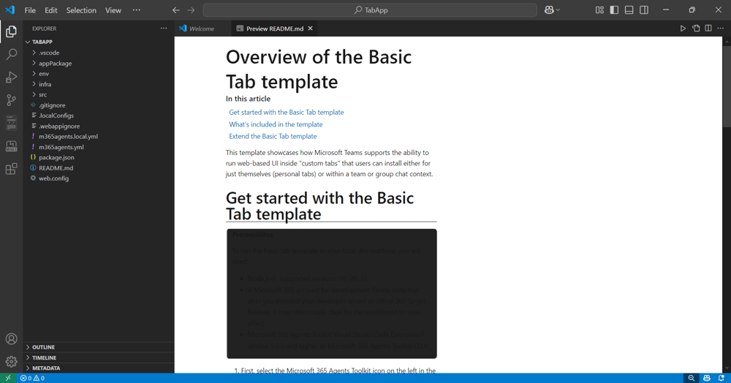Toggle the Primary Side Bar

coord(615,10)
